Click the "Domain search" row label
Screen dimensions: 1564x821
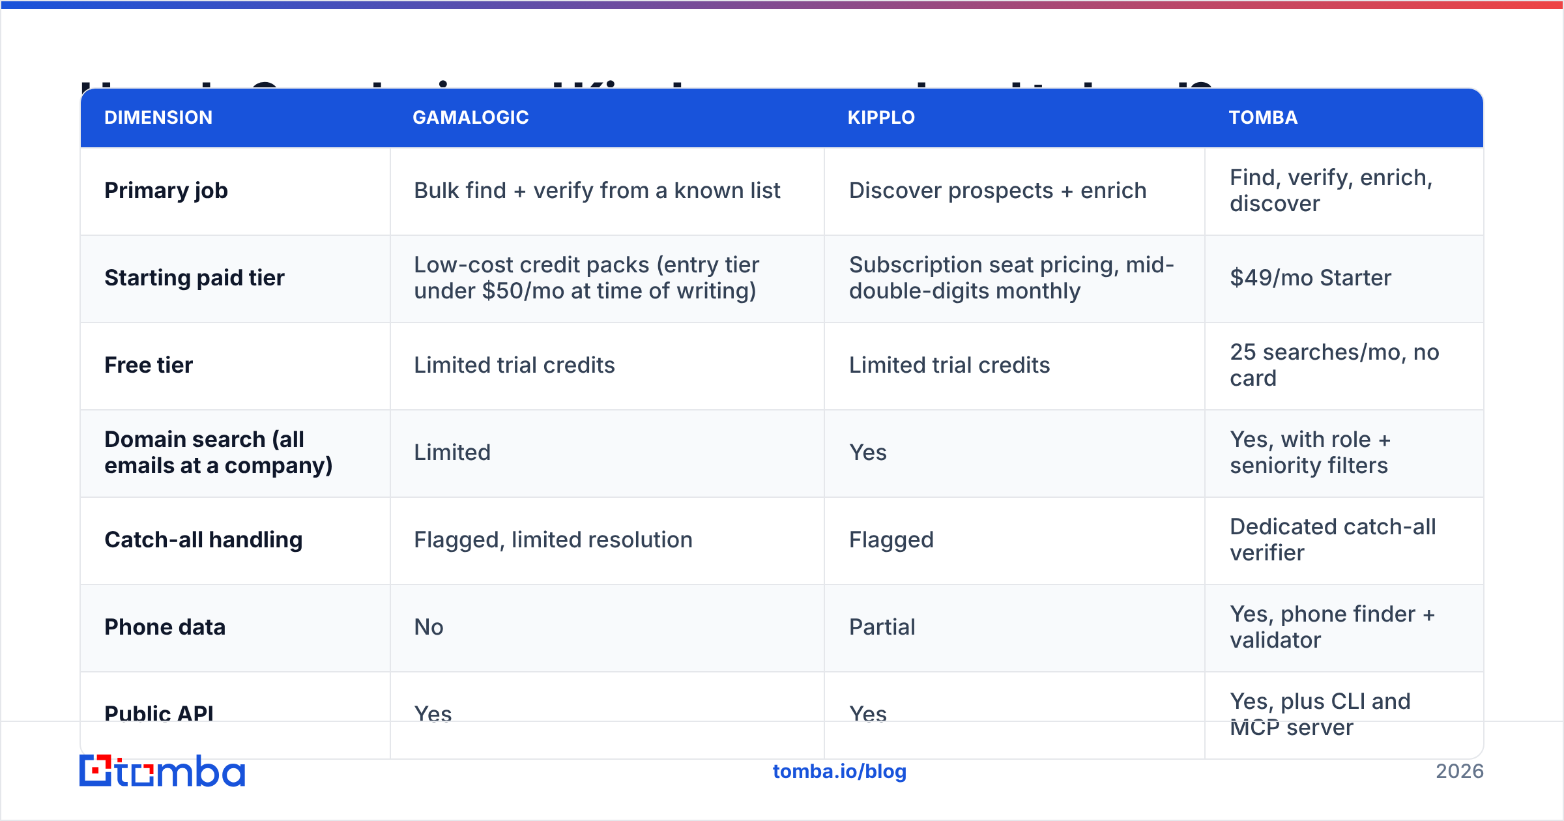[218, 452]
